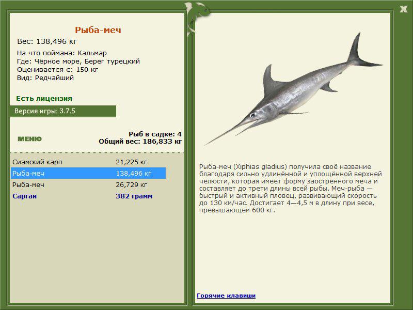Click the 382 грамм weight value

coord(134,196)
